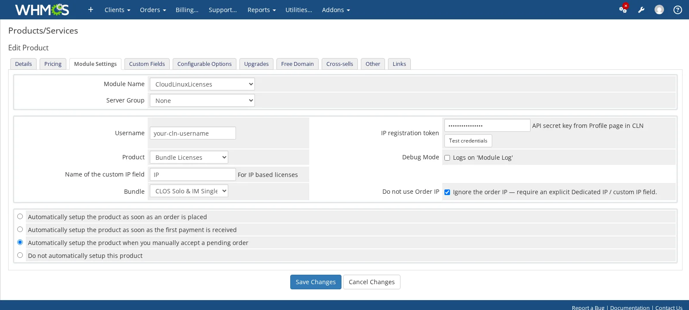Image resolution: width=689 pixels, height=310 pixels.
Task: Click the WHMCS logo
Action: point(42,9)
